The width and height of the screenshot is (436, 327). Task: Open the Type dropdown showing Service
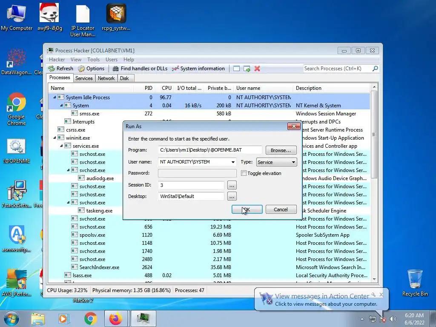tap(276, 162)
